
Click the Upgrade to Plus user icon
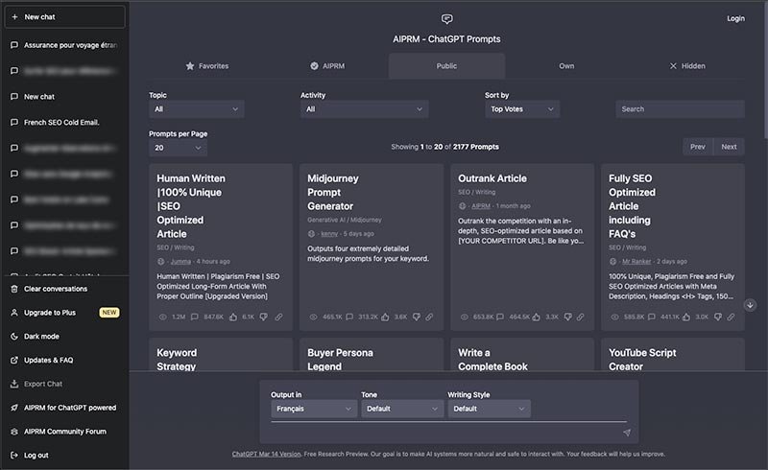[x=14, y=313]
